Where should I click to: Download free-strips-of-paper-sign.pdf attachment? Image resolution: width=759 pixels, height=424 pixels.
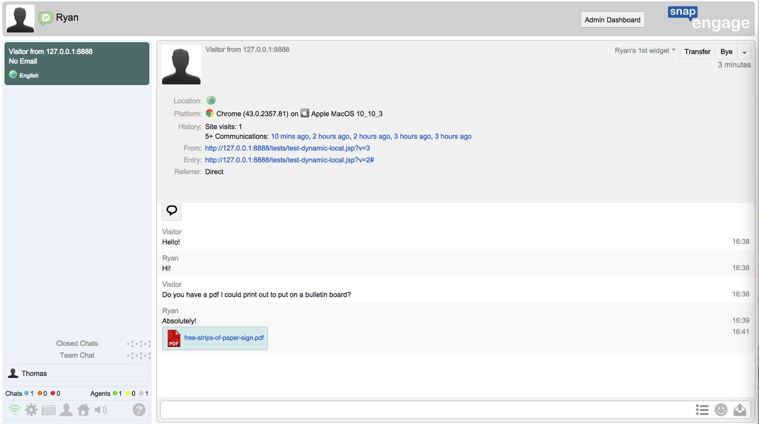tap(224, 337)
